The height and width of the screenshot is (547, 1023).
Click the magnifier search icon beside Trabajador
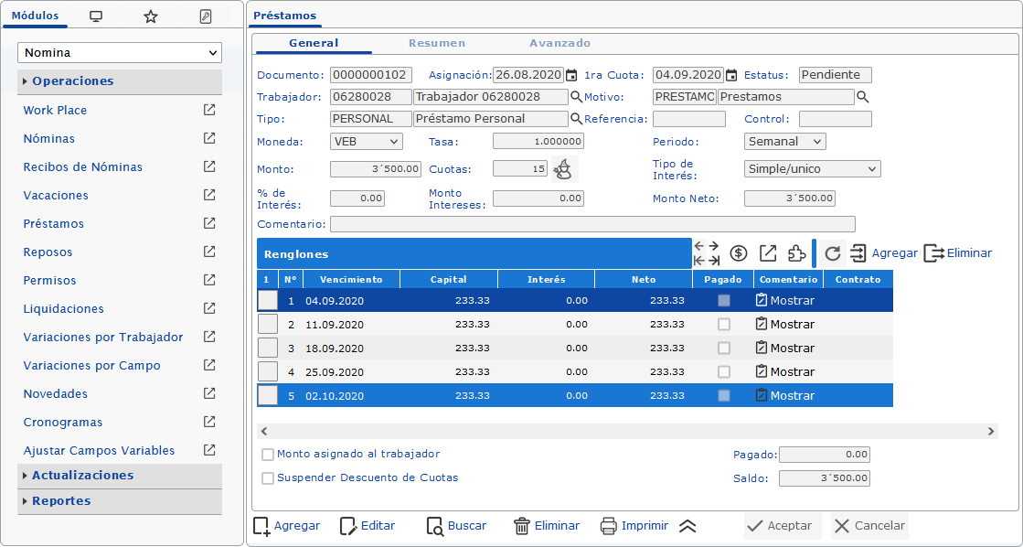click(x=577, y=97)
